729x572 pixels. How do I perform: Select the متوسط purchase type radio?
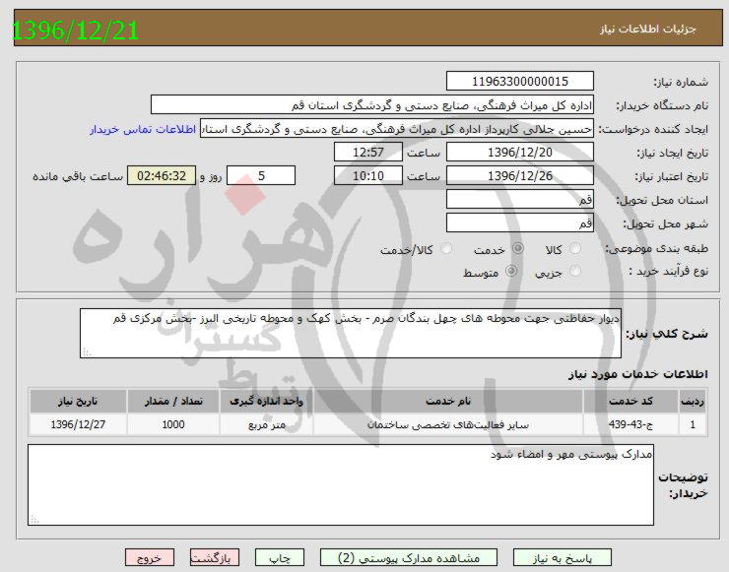511,271
